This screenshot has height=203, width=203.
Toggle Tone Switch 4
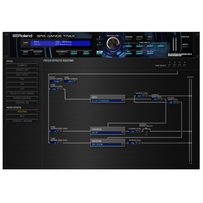point(161,46)
